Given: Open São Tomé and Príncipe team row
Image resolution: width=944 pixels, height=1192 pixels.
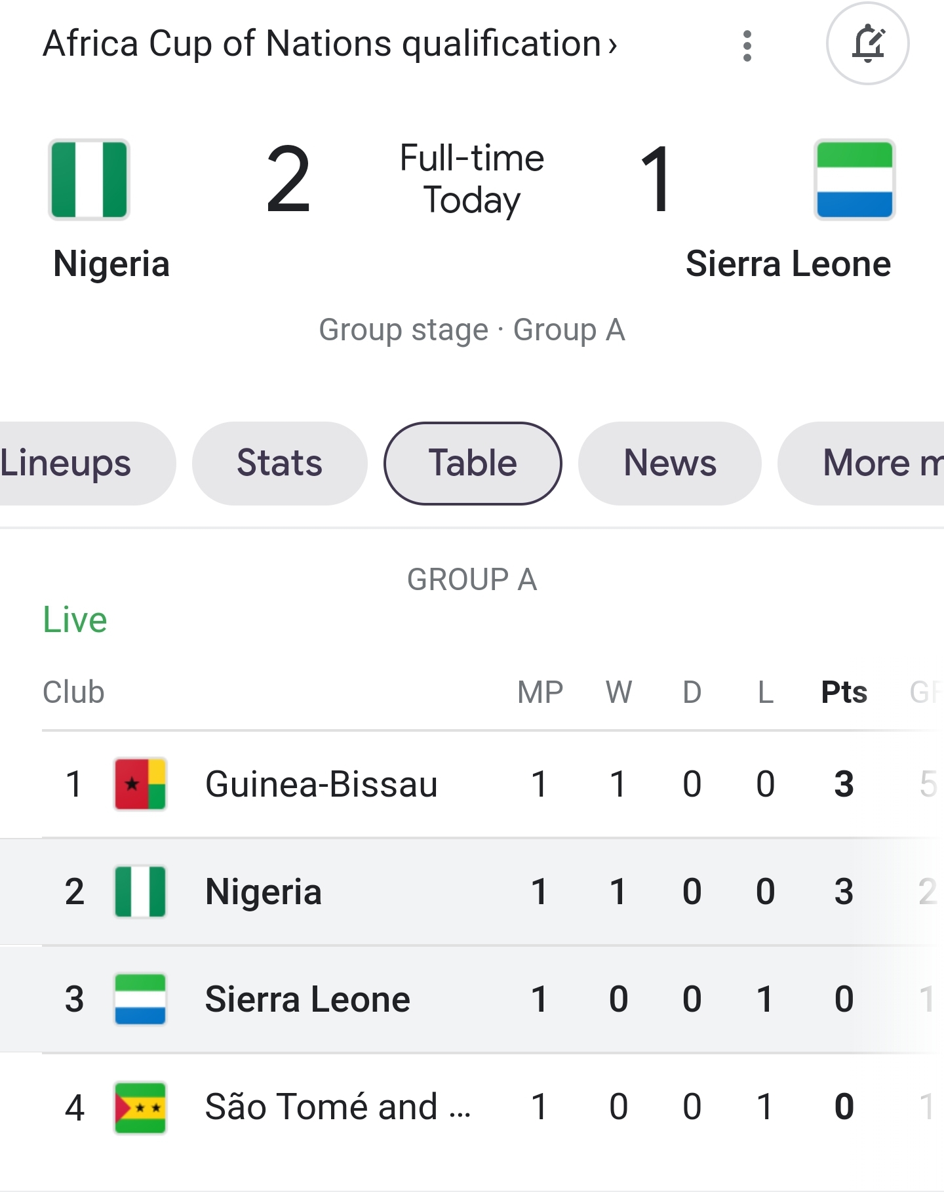Looking at the screenshot, I should tap(338, 1107).
